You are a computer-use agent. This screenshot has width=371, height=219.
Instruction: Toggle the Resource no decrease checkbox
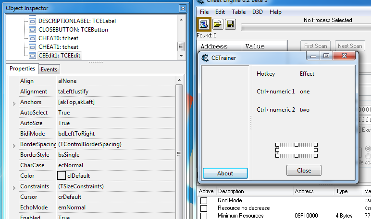coord(204,208)
